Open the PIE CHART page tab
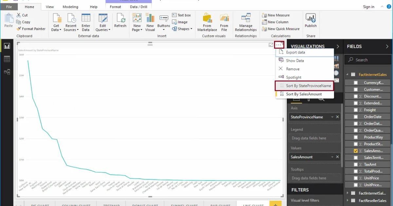The width and height of the screenshot is (393, 206). coord(40,204)
